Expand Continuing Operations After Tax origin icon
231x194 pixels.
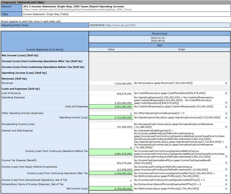226,176
